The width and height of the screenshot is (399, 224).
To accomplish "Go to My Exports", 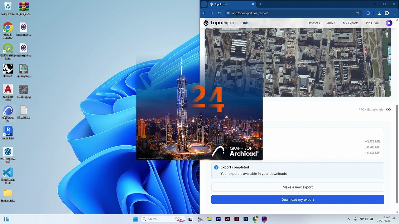I will (x=350, y=23).
